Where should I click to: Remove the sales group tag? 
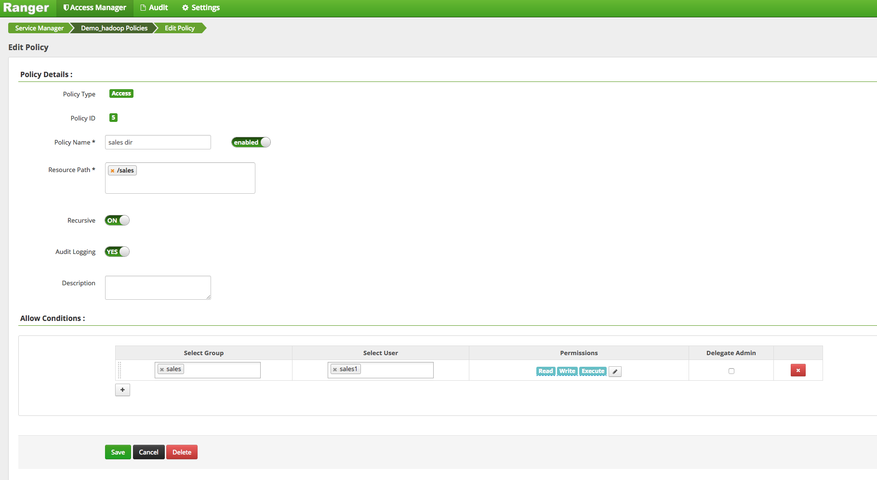(x=162, y=369)
